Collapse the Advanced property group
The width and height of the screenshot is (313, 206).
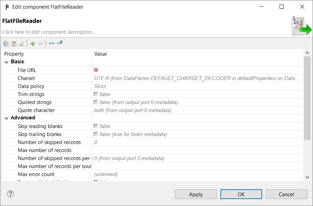tap(6, 118)
